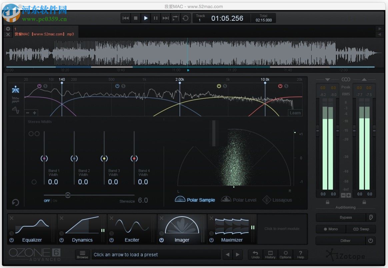The image size is (388, 268).
Task: Select the spectrum waveform view icon in the sidebar
Action: click(15, 100)
